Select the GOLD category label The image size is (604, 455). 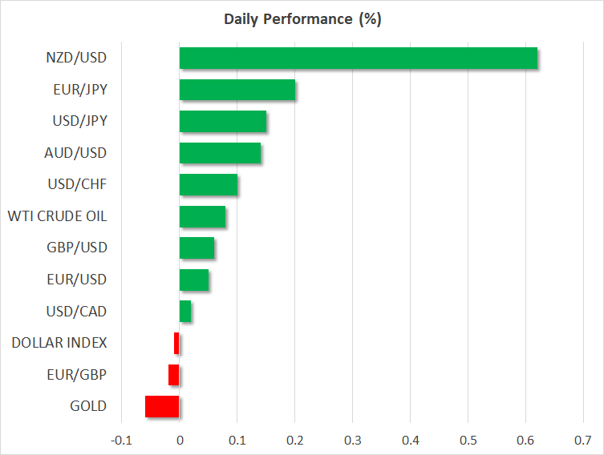click(x=88, y=406)
